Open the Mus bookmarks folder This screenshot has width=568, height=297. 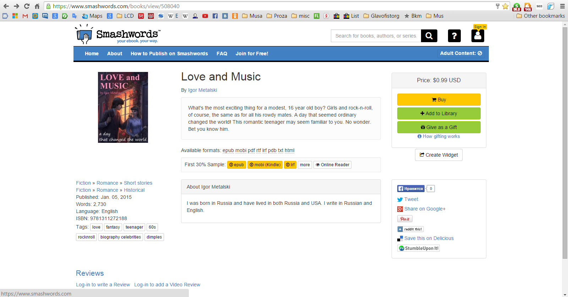[x=435, y=16]
